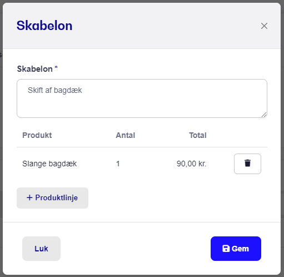Focus the Skabelon text area
Viewport: 284px width, 277px height.
(142, 98)
